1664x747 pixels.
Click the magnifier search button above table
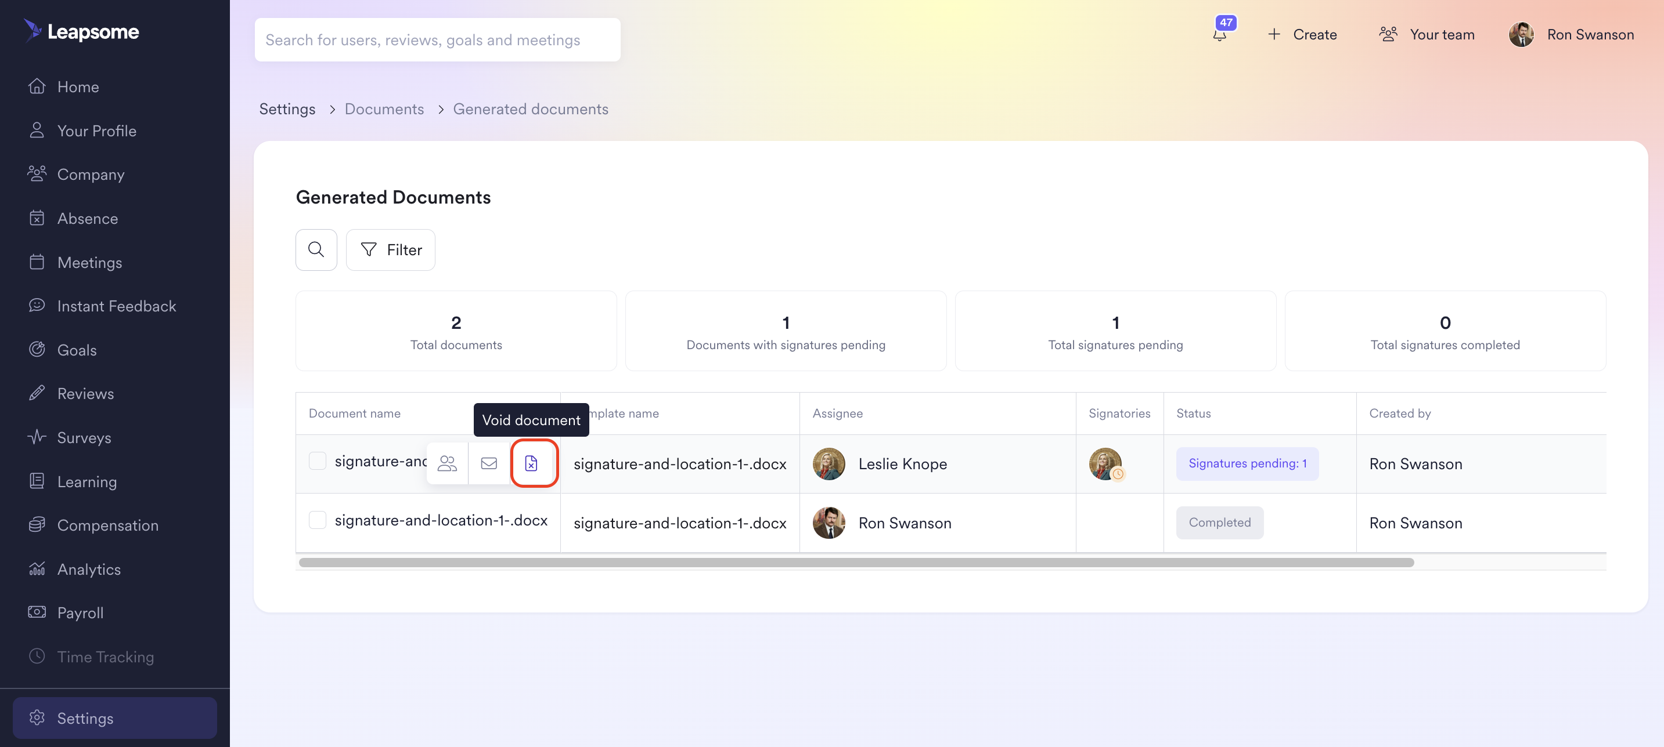click(x=316, y=249)
